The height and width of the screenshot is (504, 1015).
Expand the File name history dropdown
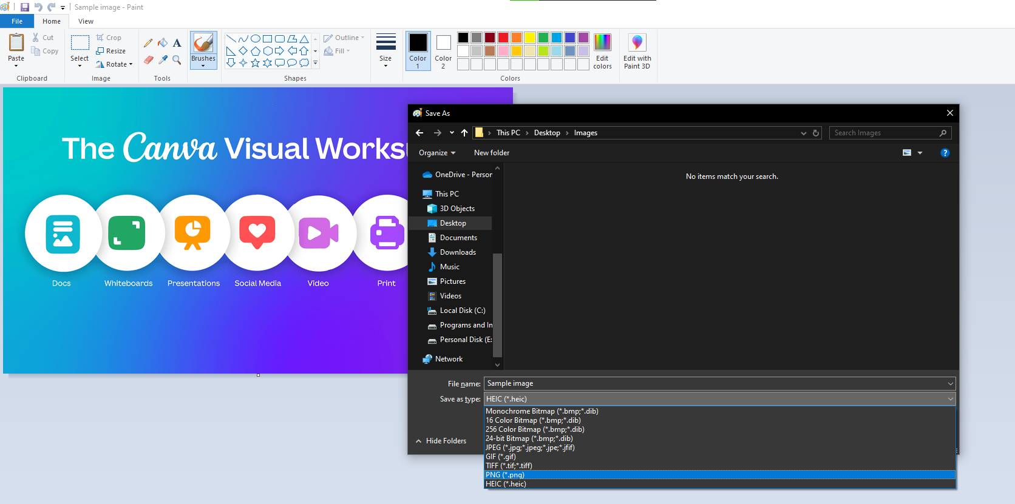[x=950, y=383]
